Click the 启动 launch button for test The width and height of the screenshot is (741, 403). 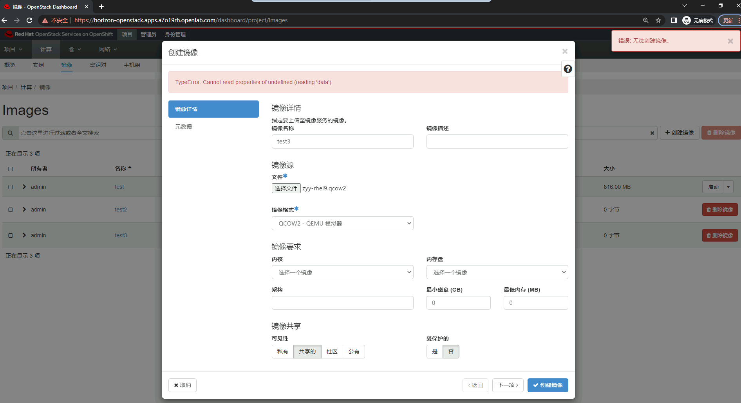point(713,187)
